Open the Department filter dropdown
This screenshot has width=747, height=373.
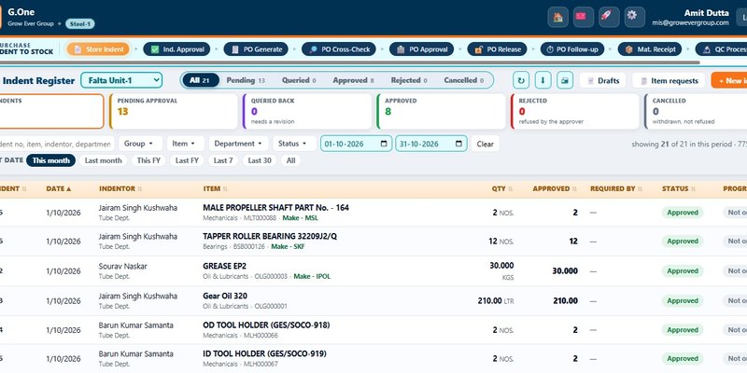[238, 144]
